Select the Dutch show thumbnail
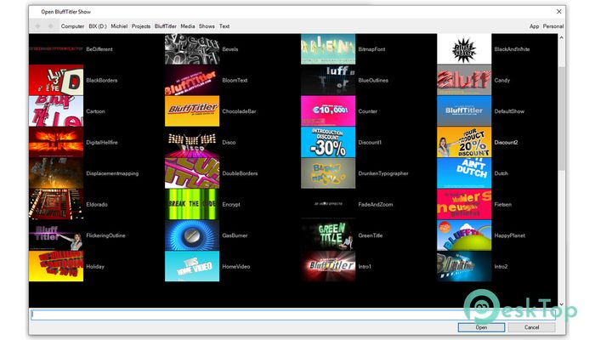Image resolution: width=595 pixels, height=340 pixels. click(x=464, y=173)
